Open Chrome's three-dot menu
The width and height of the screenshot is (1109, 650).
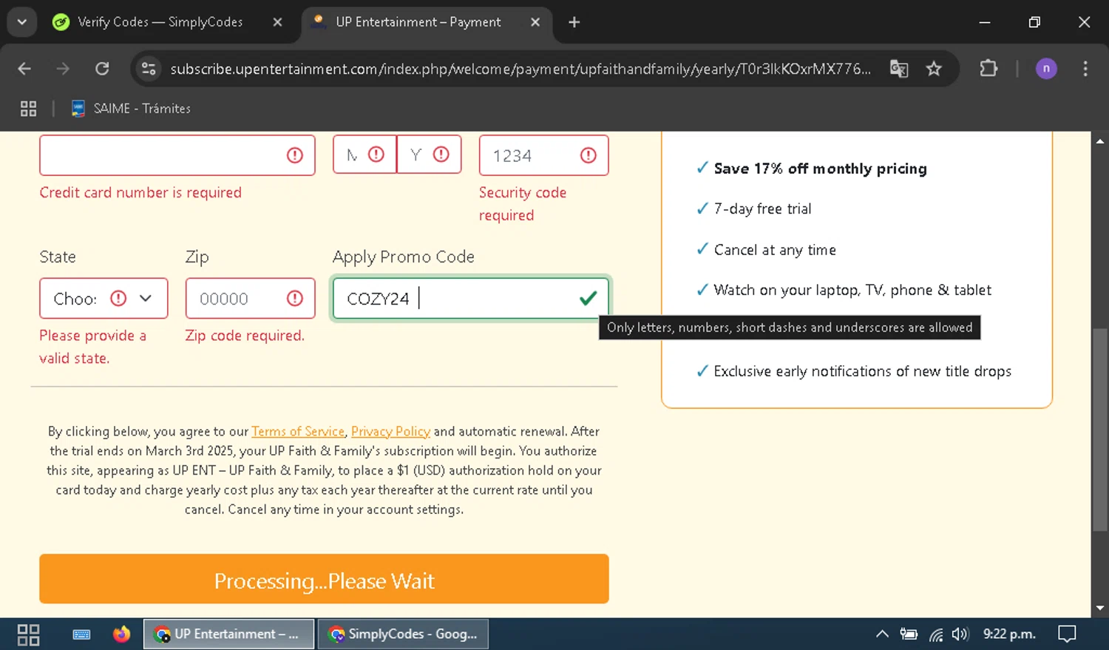[x=1085, y=69]
